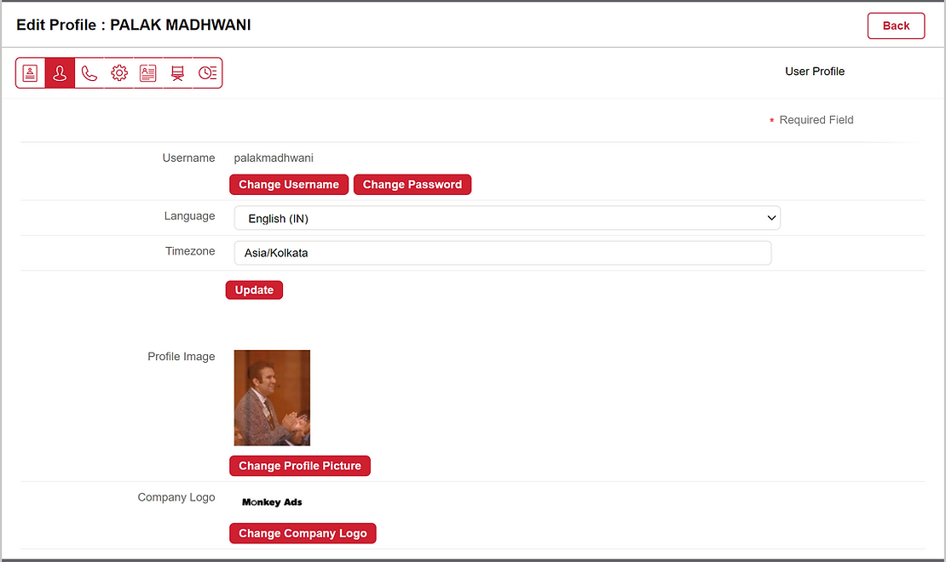
Task: Open the clock history list icon
Action: tap(207, 73)
